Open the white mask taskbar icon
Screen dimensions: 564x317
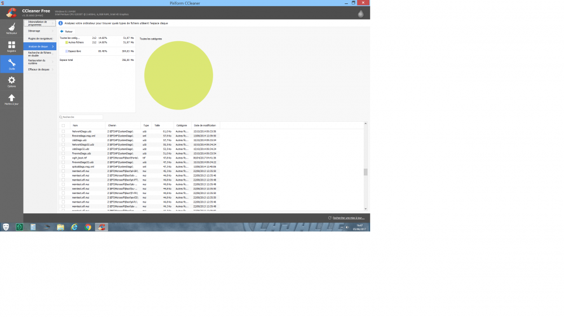point(6,227)
